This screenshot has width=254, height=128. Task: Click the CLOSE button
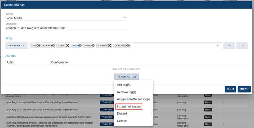click(x=231, y=89)
